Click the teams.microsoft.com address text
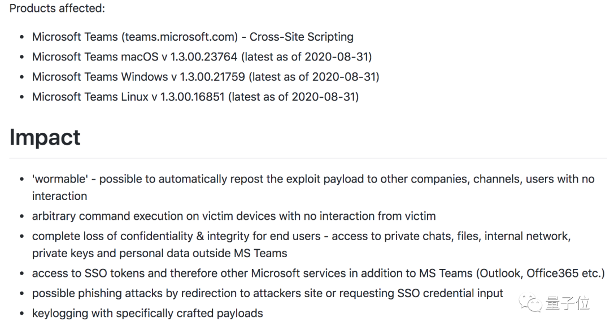 click(x=180, y=37)
